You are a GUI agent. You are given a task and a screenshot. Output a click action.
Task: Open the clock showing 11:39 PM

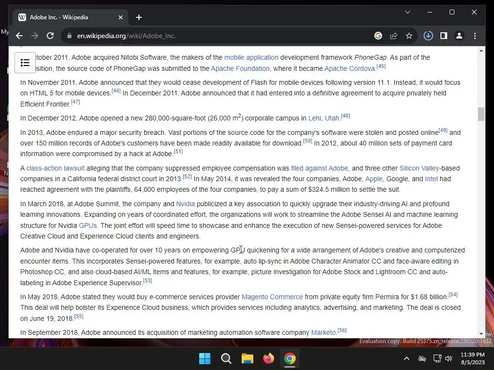coord(473,358)
